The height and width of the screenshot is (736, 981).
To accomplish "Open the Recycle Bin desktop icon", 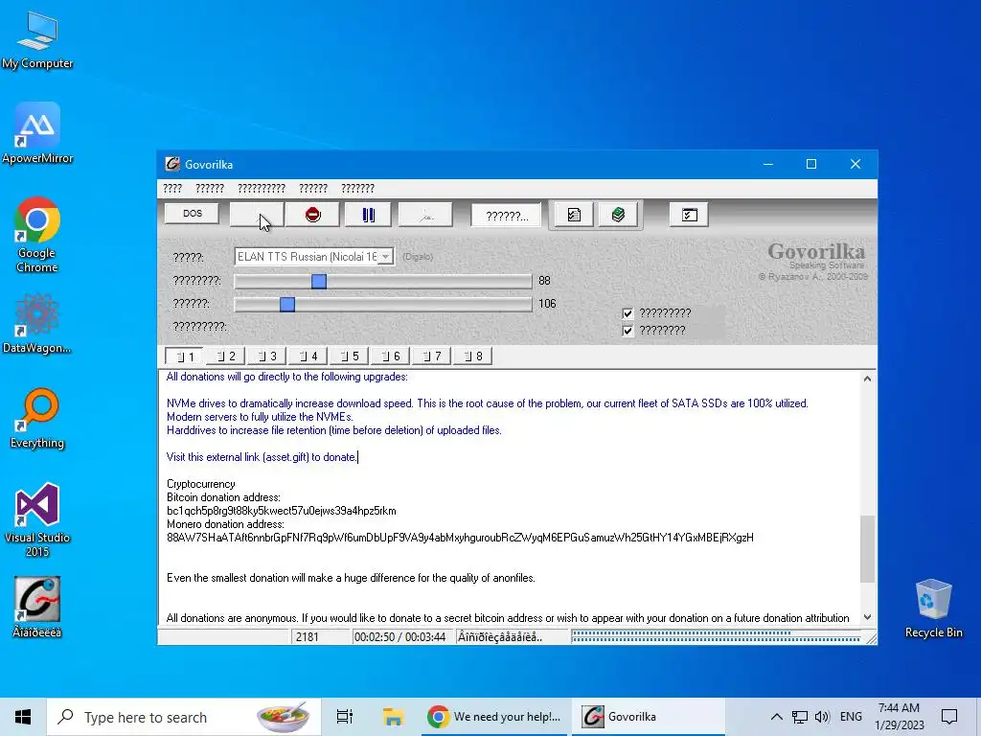I will (933, 609).
